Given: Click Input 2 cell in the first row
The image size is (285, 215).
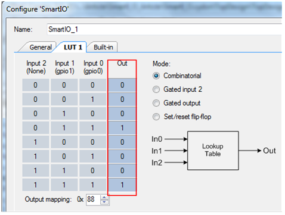Looking at the screenshot, I should (36, 85).
